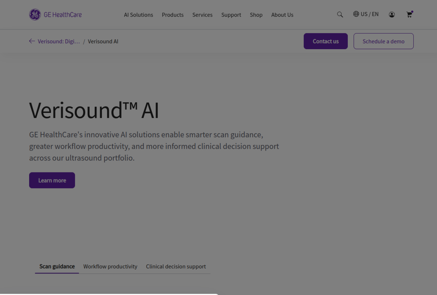Click the back arrow in breadcrumb
This screenshot has height=295, width=437.
(x=32, y=41)
